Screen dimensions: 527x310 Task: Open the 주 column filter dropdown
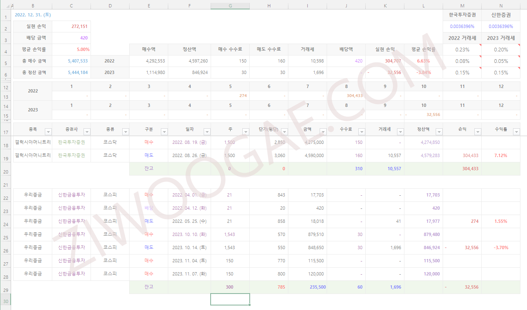click(x=246, y=132)
